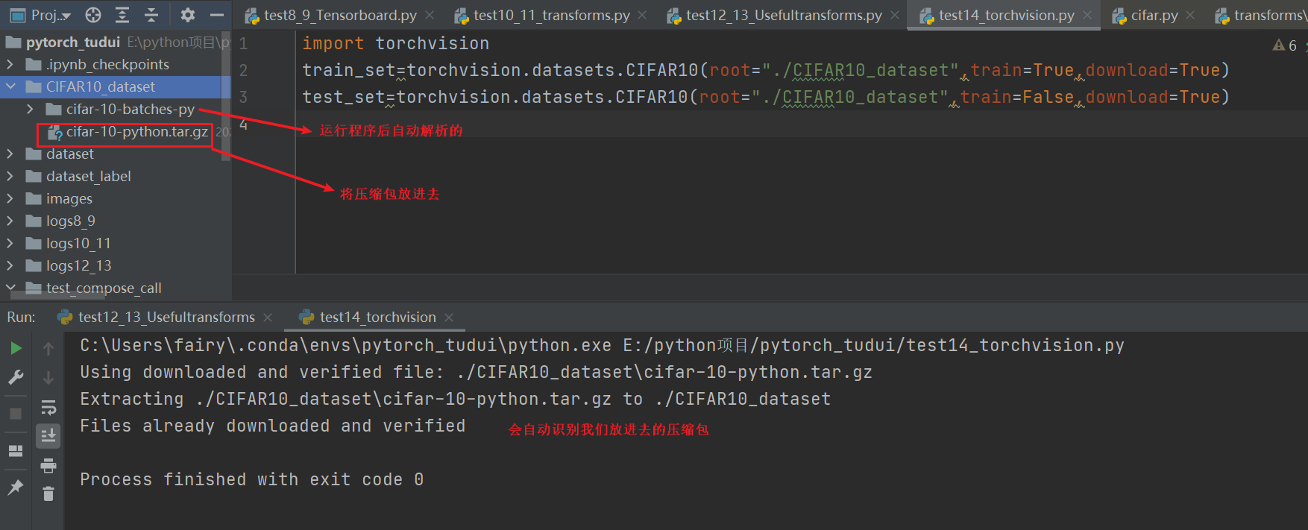Select the test12_13_Usefultransforms Run tab
This screenshot has width=1308, height=530.
pos(166,318)
